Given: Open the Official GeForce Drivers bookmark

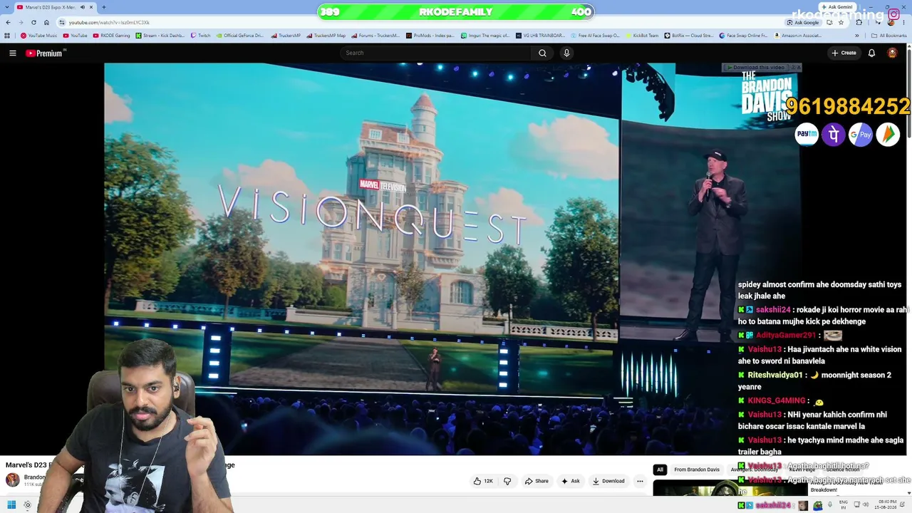Looking at the screenshot, I should tap(240, 35).
